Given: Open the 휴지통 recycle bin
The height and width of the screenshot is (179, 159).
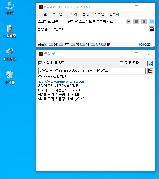Looking at the screenshot, I should click(10, 77).
